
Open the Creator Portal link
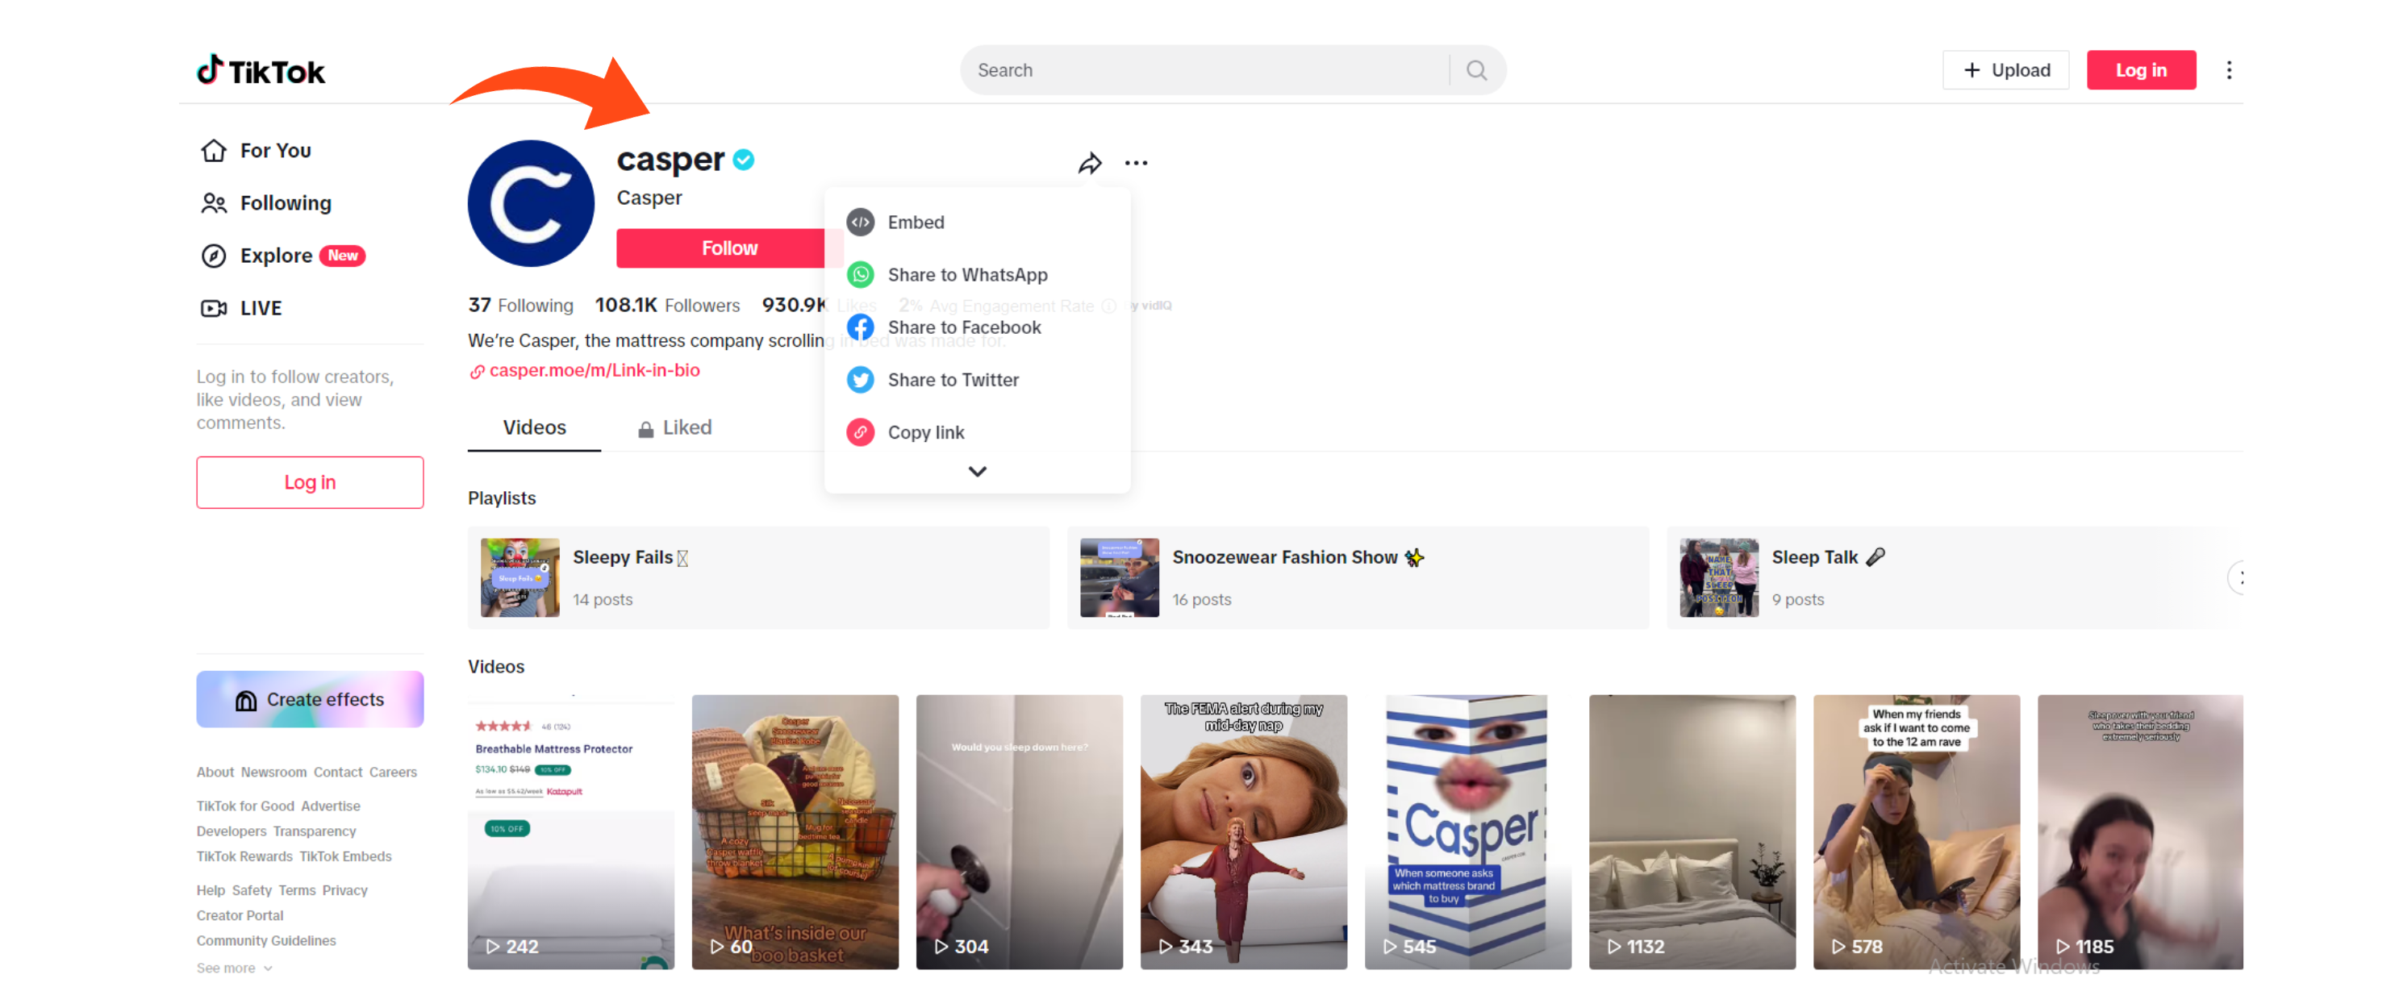coord(240,916)
